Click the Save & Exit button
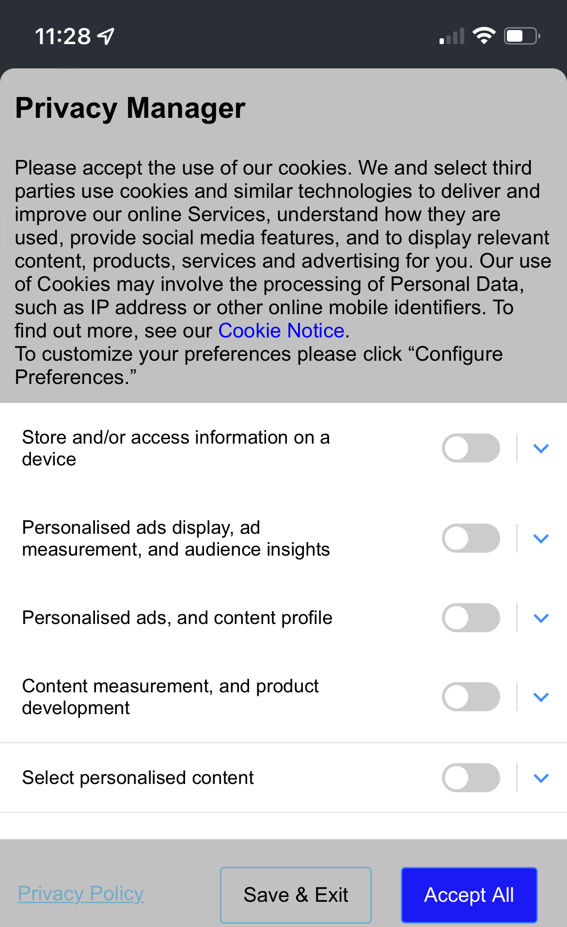This screenshot has height=927, width=567. tap(296, 895)
